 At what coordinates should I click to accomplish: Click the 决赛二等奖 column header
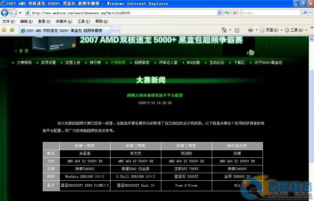[x=135, y=146]
